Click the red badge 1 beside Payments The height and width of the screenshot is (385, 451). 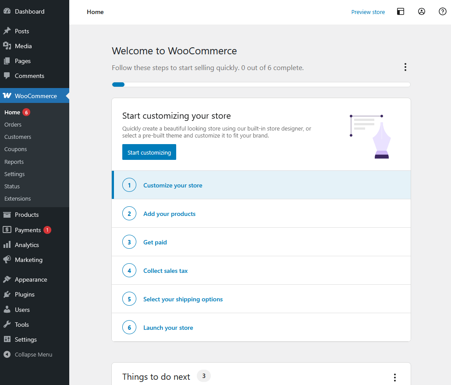click(47, 230)
